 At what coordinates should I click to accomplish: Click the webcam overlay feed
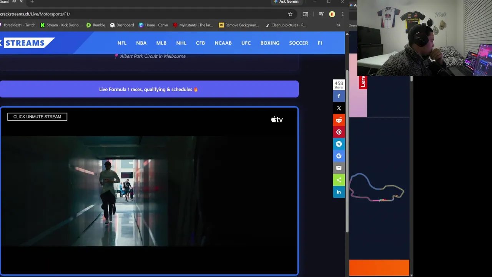coord(424,38)
